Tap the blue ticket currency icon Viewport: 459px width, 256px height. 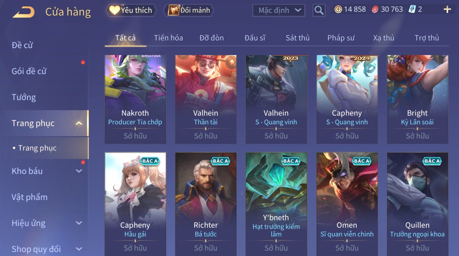[x=412, y=9]
